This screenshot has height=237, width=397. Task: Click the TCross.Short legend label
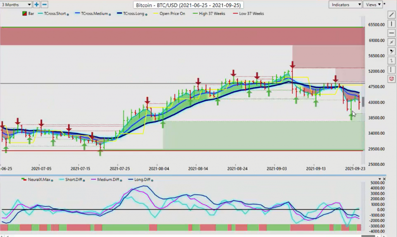[55, 14]
